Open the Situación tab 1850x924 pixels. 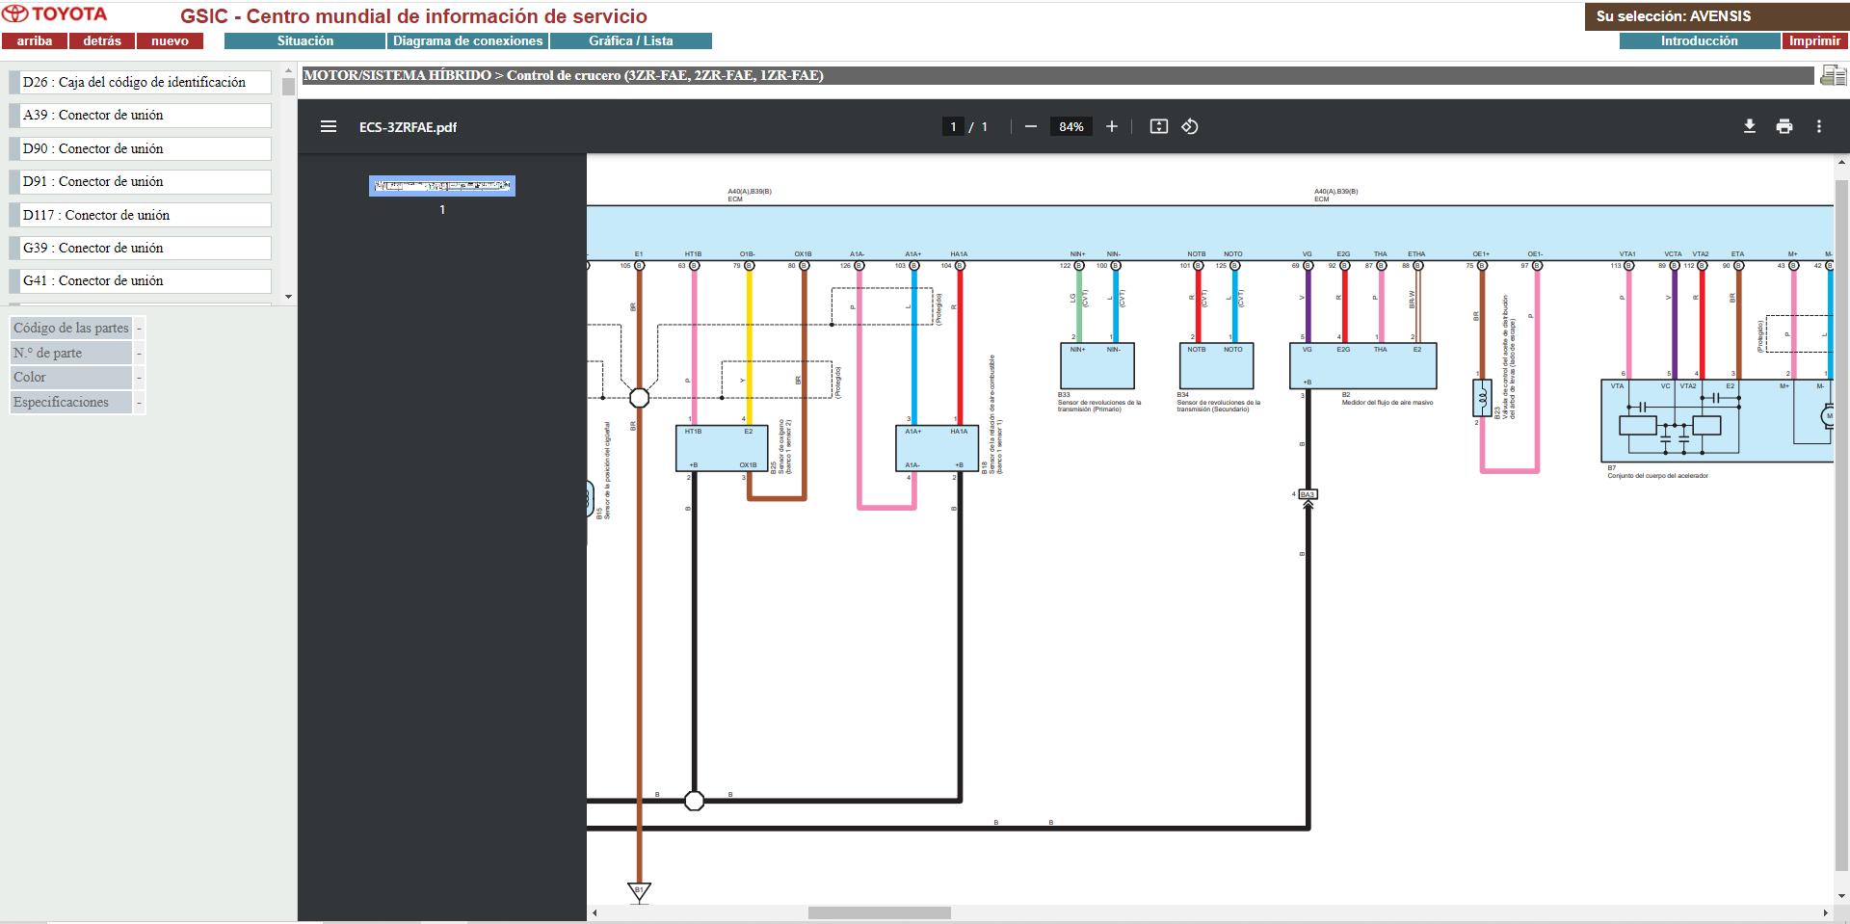click(x=304, y=41)
